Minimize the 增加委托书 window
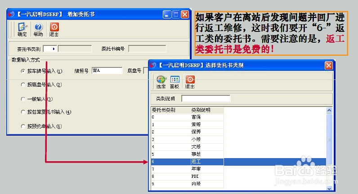 coord(167,14)
